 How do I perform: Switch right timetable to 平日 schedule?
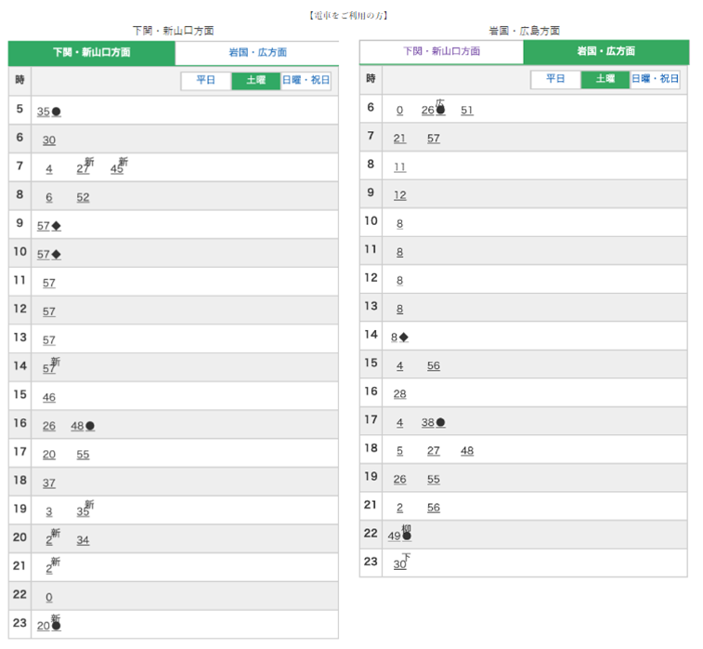[555, 80]
